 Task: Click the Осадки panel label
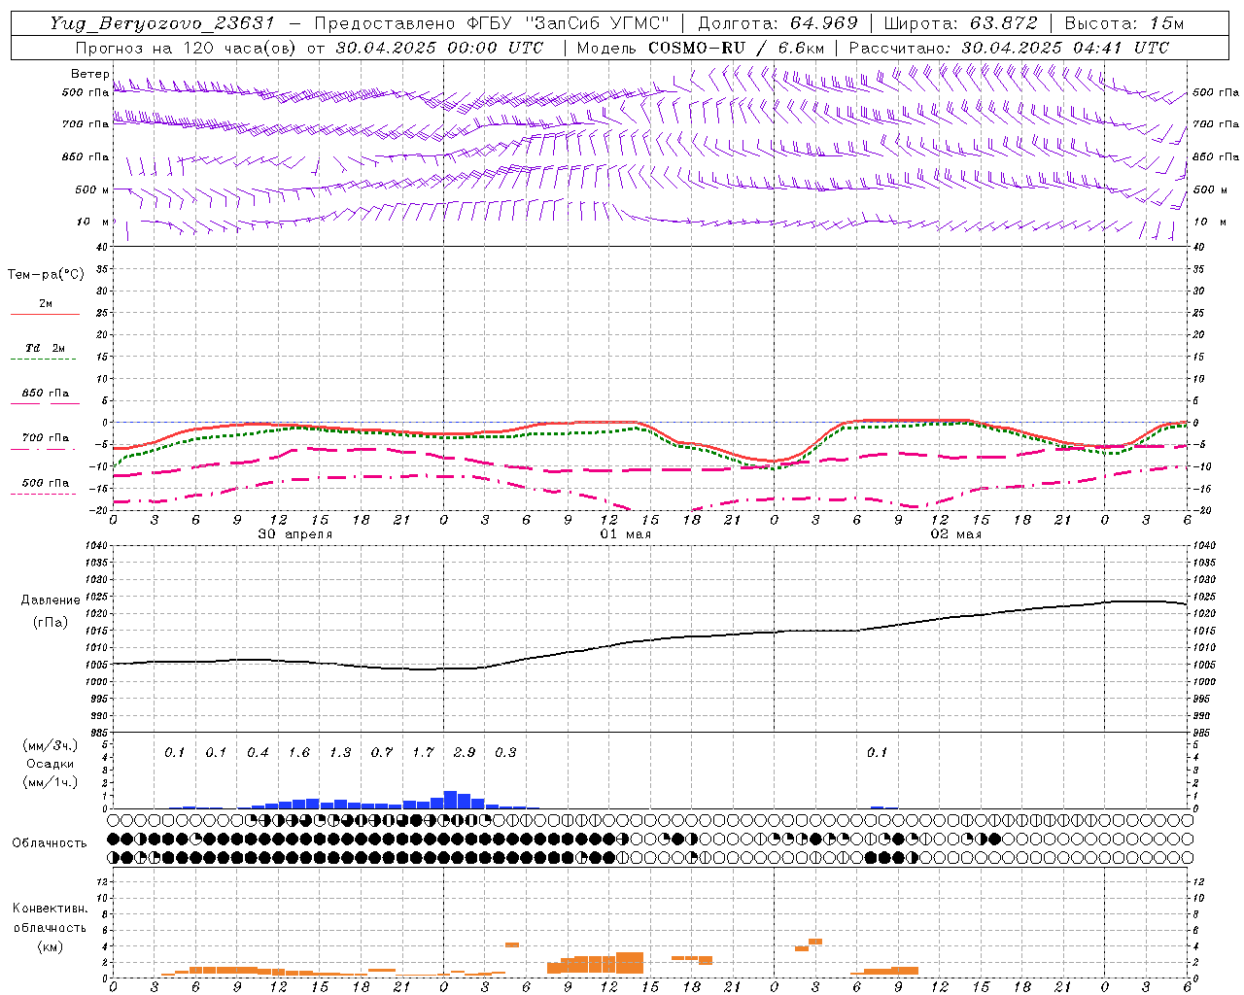pyautogui.click(x=51, y=764)
